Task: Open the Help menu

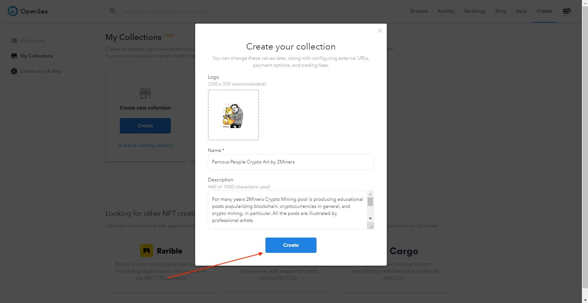Action: coord(521,11)
